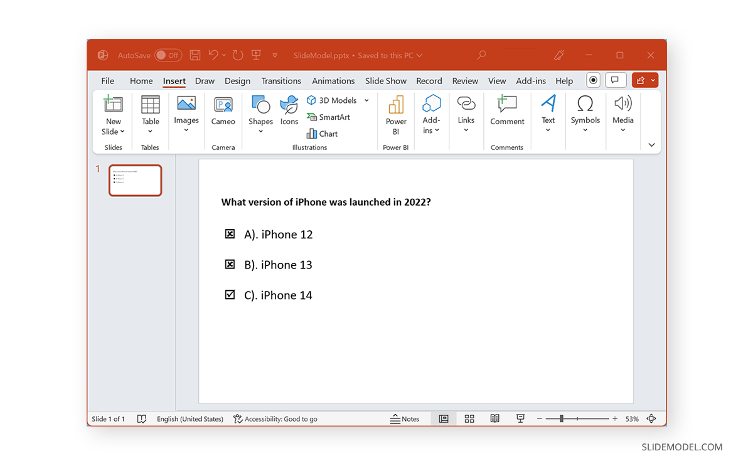The image size is (753, 466).
Task: Go to the Slide Show tab
Action: pos(386,81)
